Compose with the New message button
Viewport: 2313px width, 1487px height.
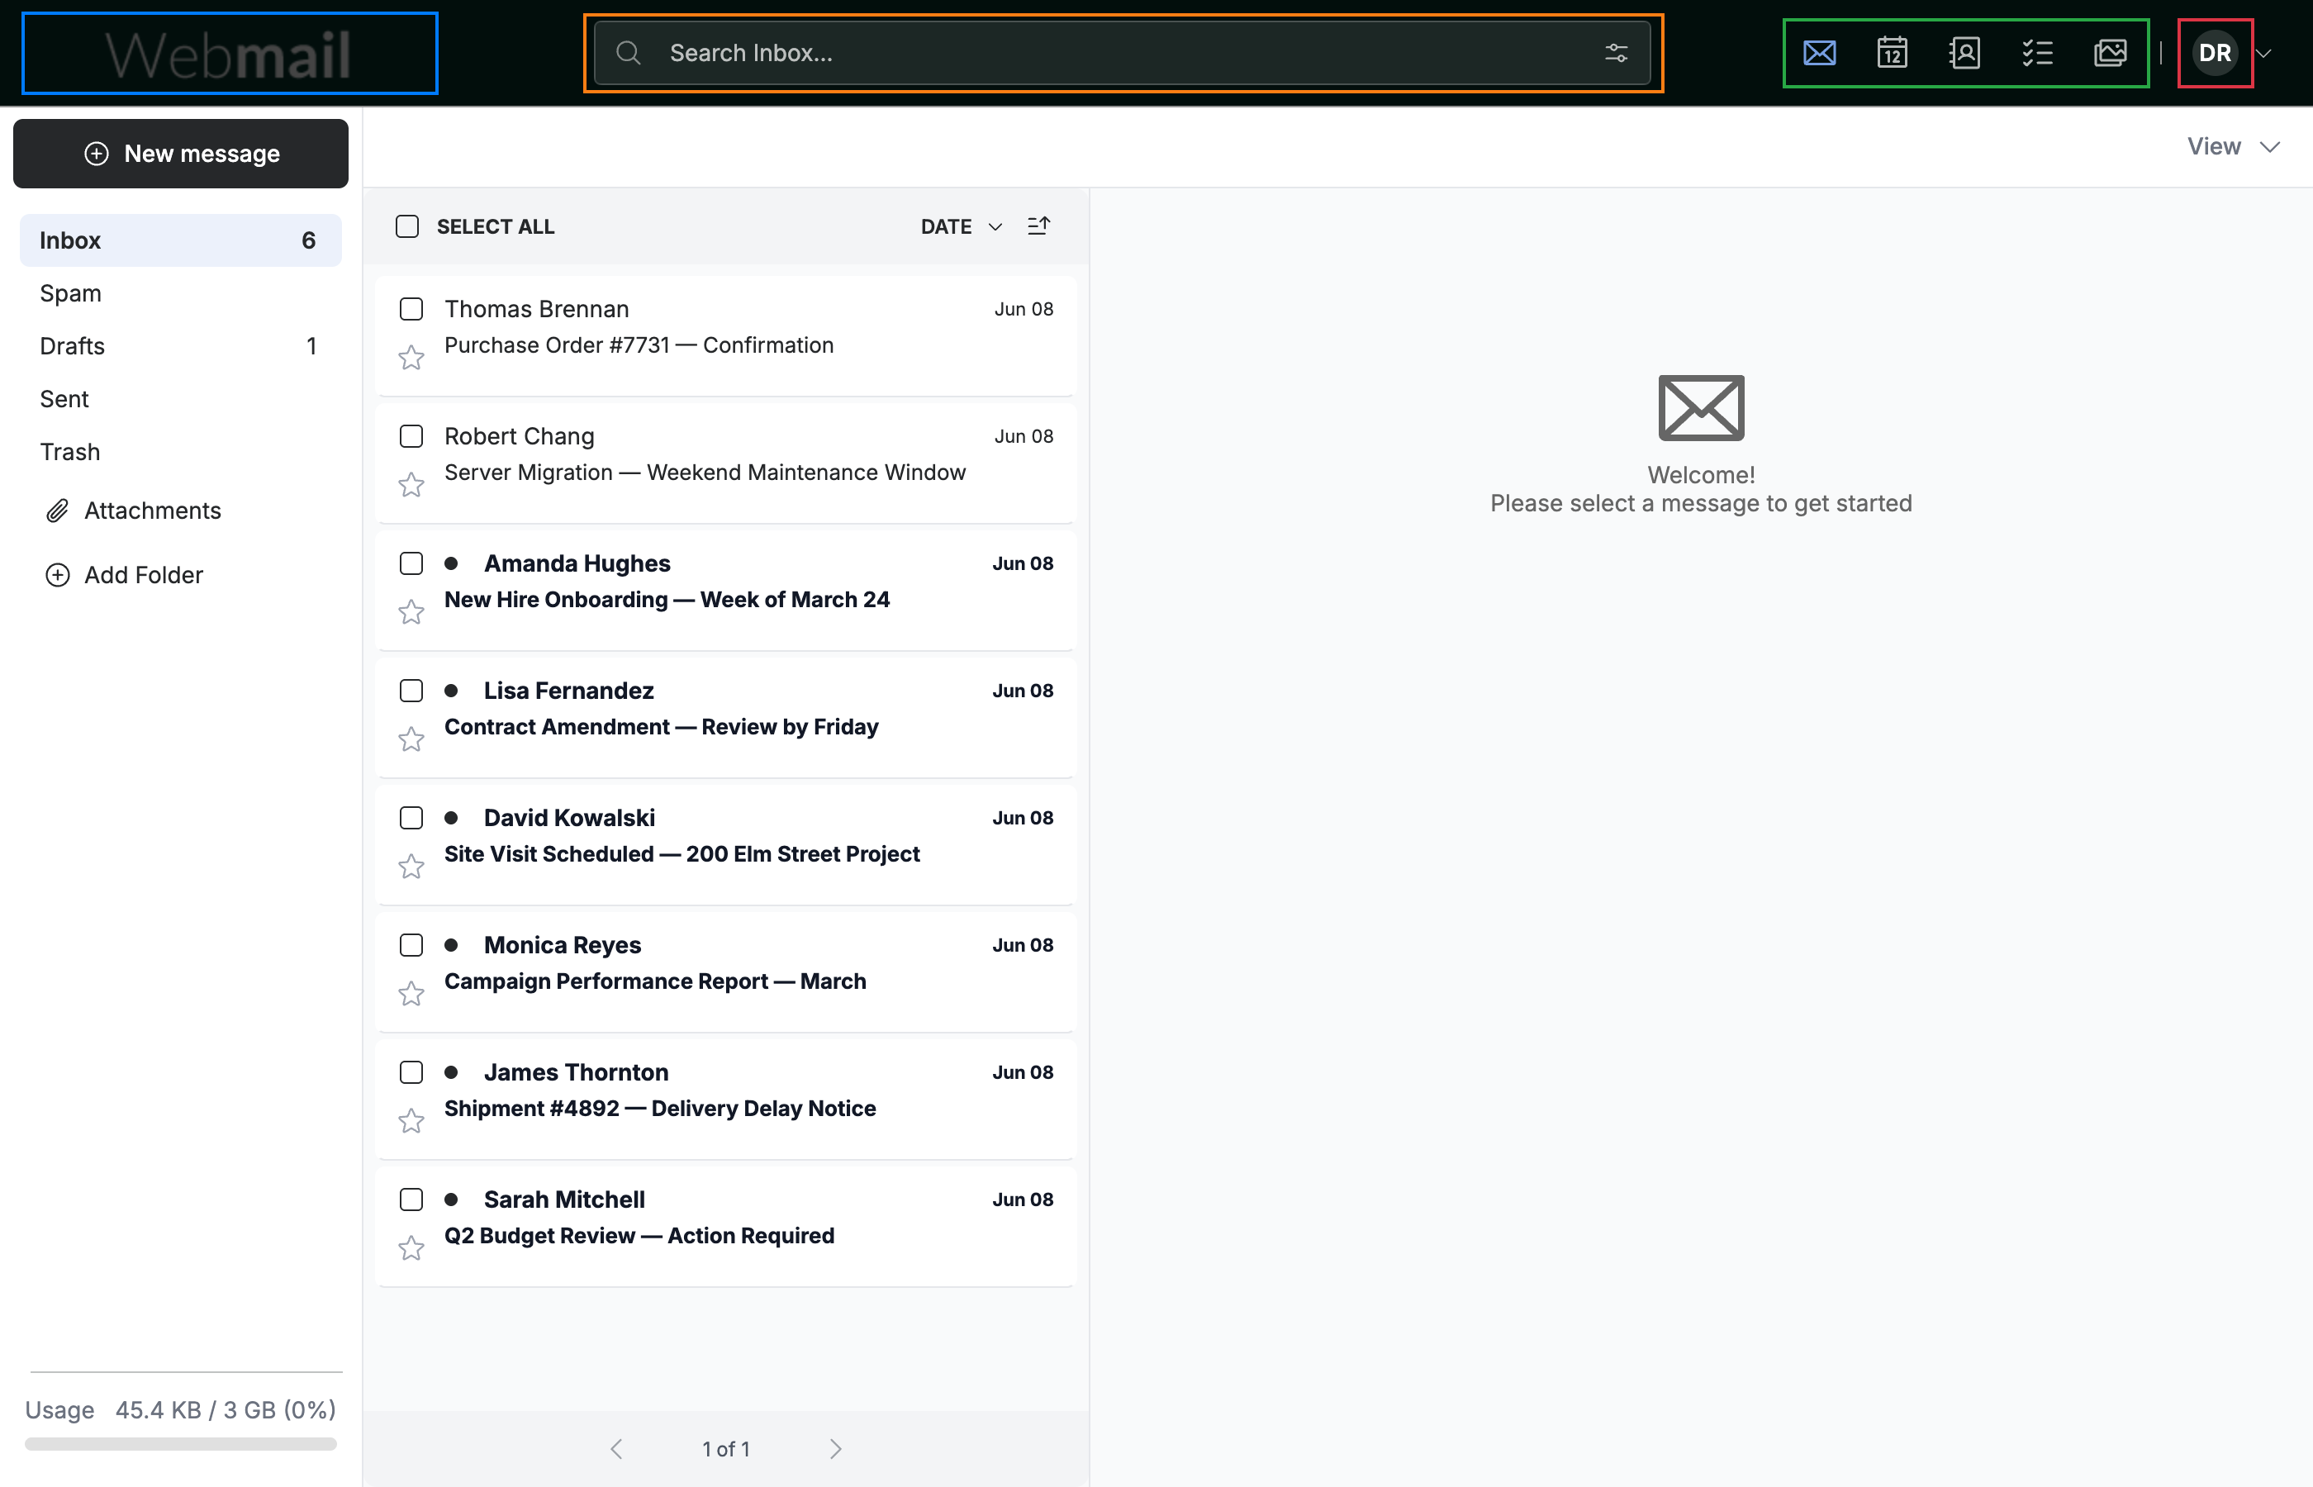click(181, 154)
